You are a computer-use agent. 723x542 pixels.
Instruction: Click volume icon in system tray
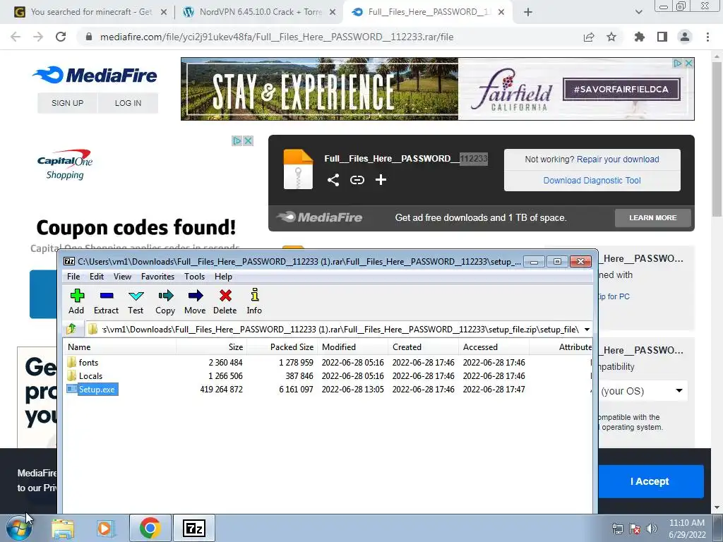pyautogui.click(x=652, y=529)
